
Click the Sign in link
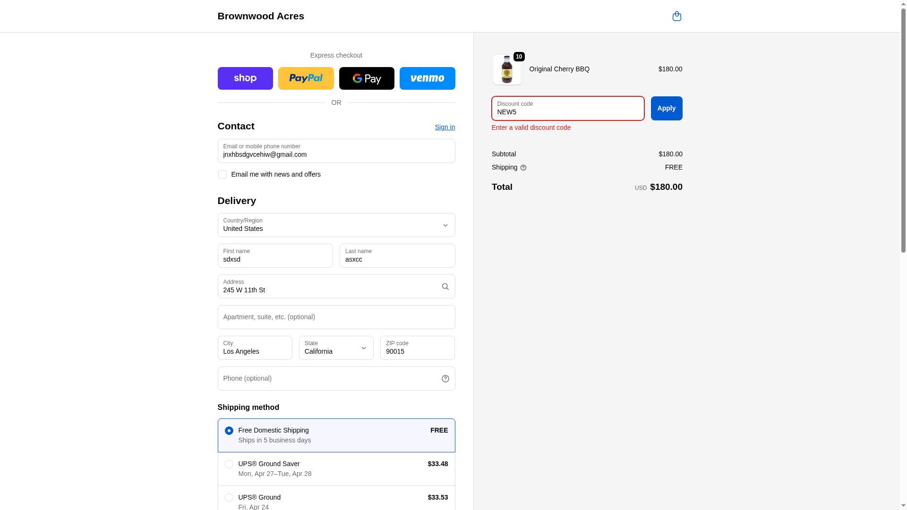445,127
